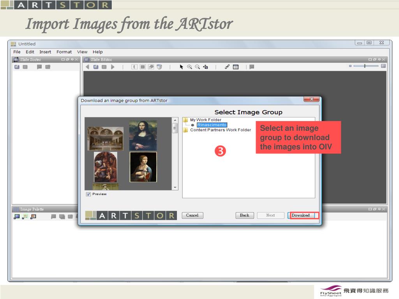Click the notes bubble icon at Slide Editor toolbar end
Viewport: 399px width, 299px height.
[252, 67]
